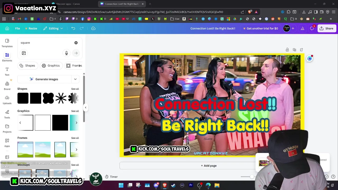The image size is (338, 190).
Task: Select the first black square shape
Action: pyautogui.click(x=23, y=98)
